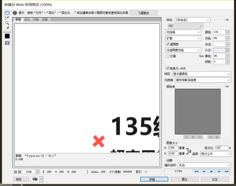Click the 27/84 frame counter
Image resolution: width=236 pixels, height=186 pixels.
(178, 171)
